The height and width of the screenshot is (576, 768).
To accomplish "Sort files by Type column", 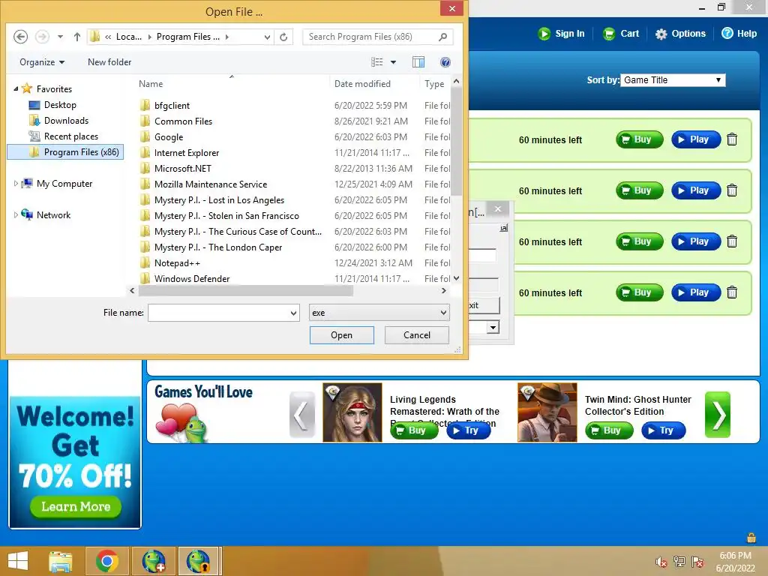I will point(435,84).
